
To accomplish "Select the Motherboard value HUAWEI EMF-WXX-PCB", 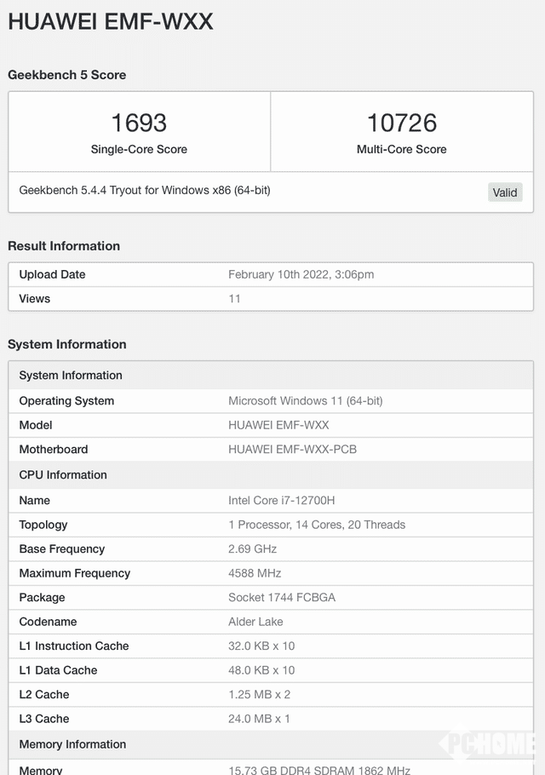I will 292,450.
